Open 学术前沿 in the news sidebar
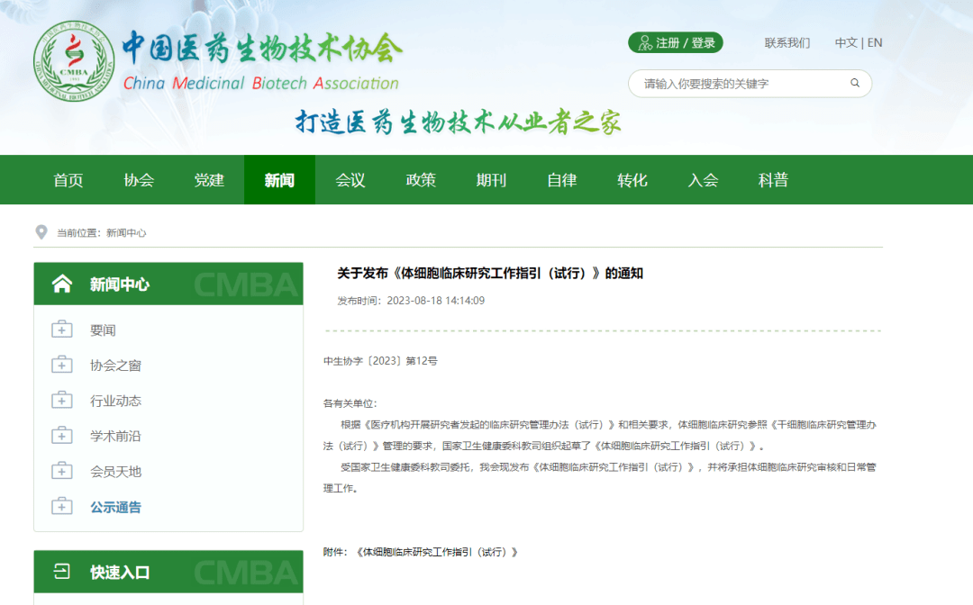Viewport: 973px width, 605px height. point(115,436)
